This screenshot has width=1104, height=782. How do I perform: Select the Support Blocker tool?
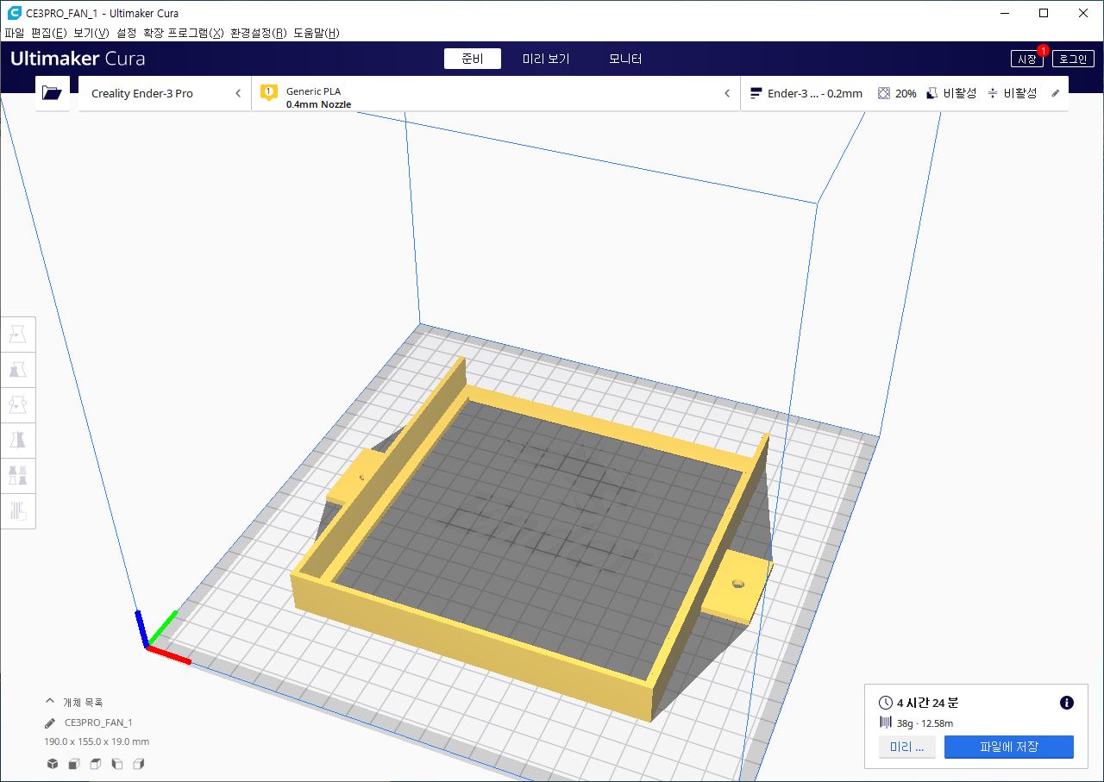point(18,511)
